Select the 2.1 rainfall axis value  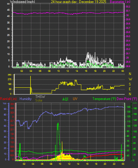pos(12,129)
